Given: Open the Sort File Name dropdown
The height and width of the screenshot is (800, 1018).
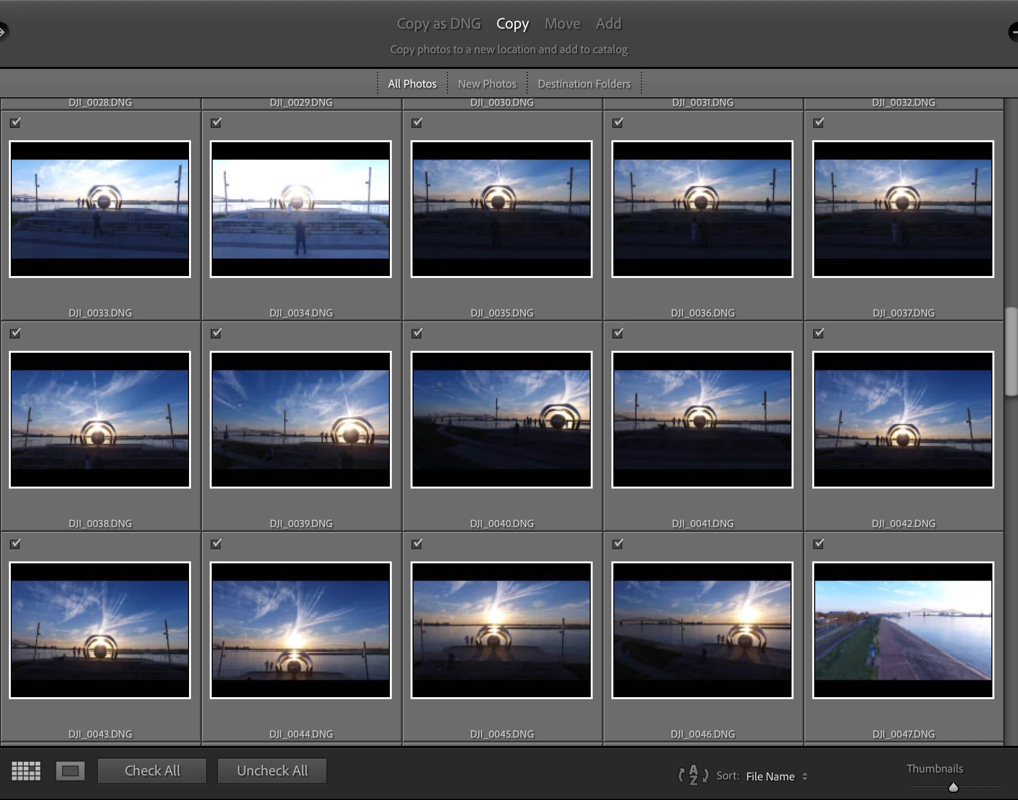Looking at the screenshot, I should tap(776, 776).
